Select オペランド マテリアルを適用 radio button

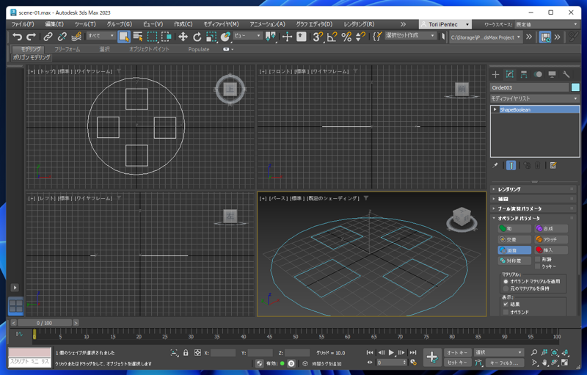coord(506,282)
